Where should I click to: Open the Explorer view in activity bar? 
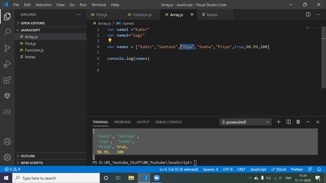click(7, 16)
